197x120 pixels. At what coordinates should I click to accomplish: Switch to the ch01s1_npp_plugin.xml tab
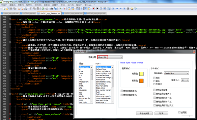click(95, 13)
